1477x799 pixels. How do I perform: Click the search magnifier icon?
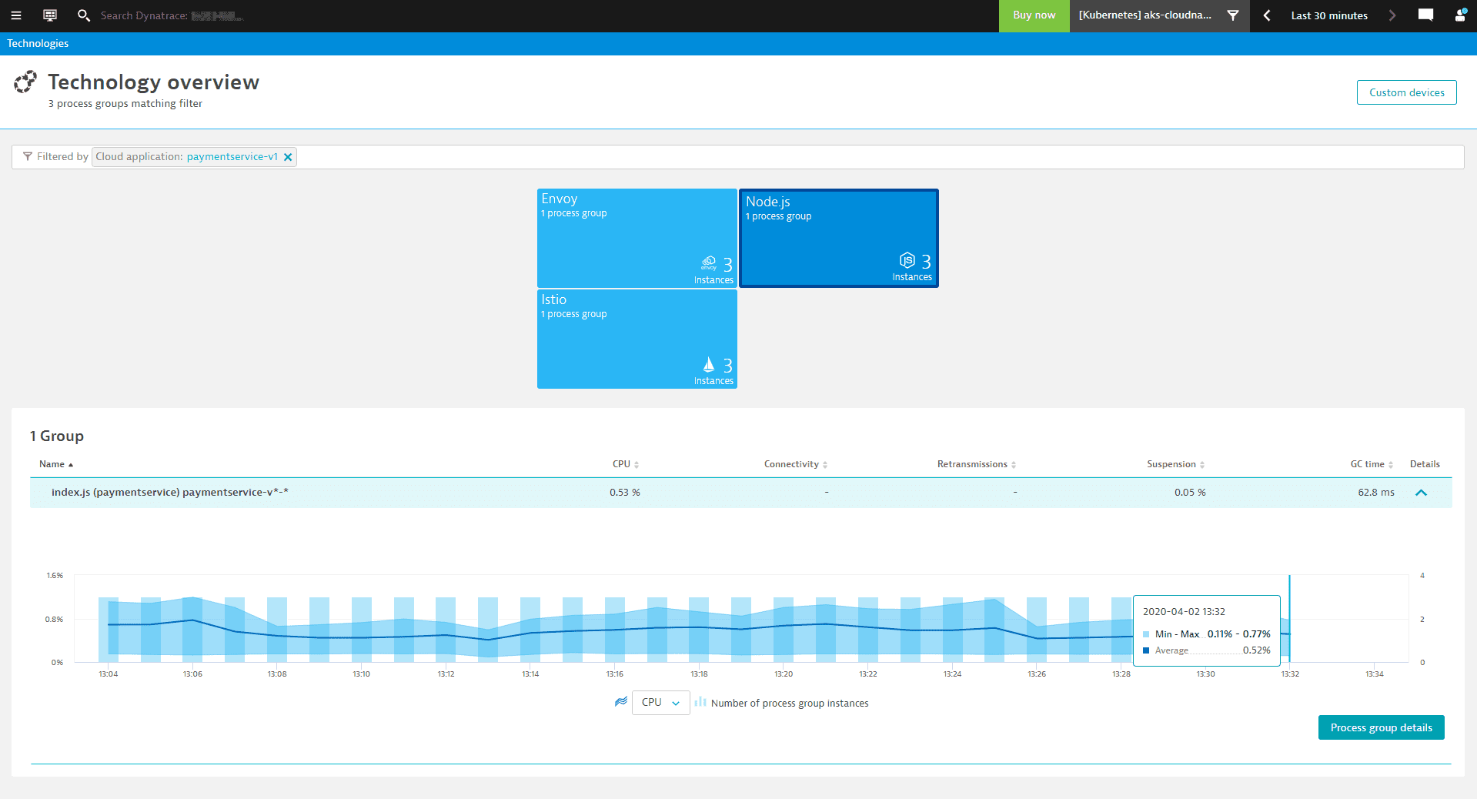[x=84, y=15]
